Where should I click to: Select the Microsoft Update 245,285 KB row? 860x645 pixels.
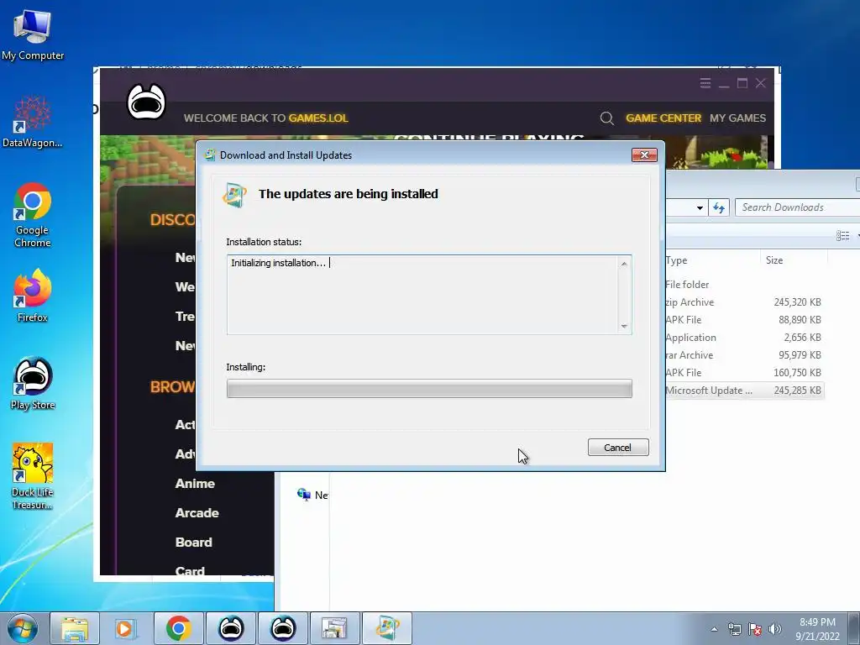click(x=743, y=391)
